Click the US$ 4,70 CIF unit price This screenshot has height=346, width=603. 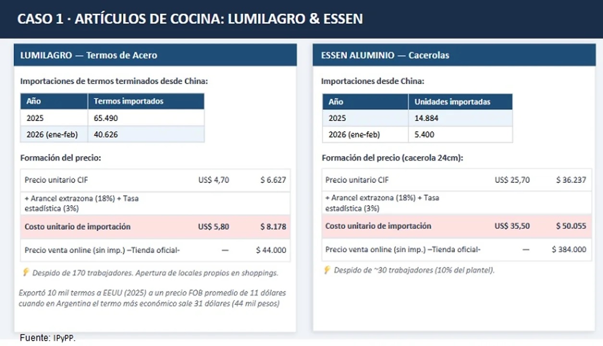[213, 180]
